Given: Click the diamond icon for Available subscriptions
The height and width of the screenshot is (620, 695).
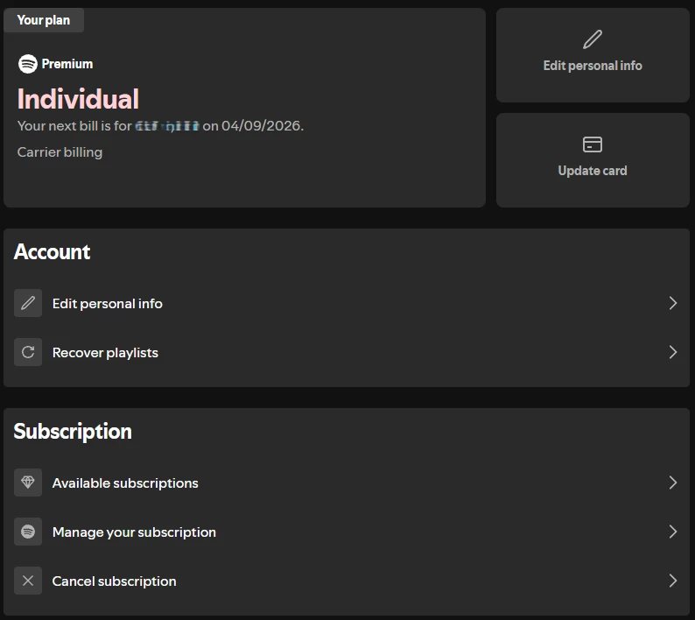Looking at the screenshot, I should tap(28, 483).
